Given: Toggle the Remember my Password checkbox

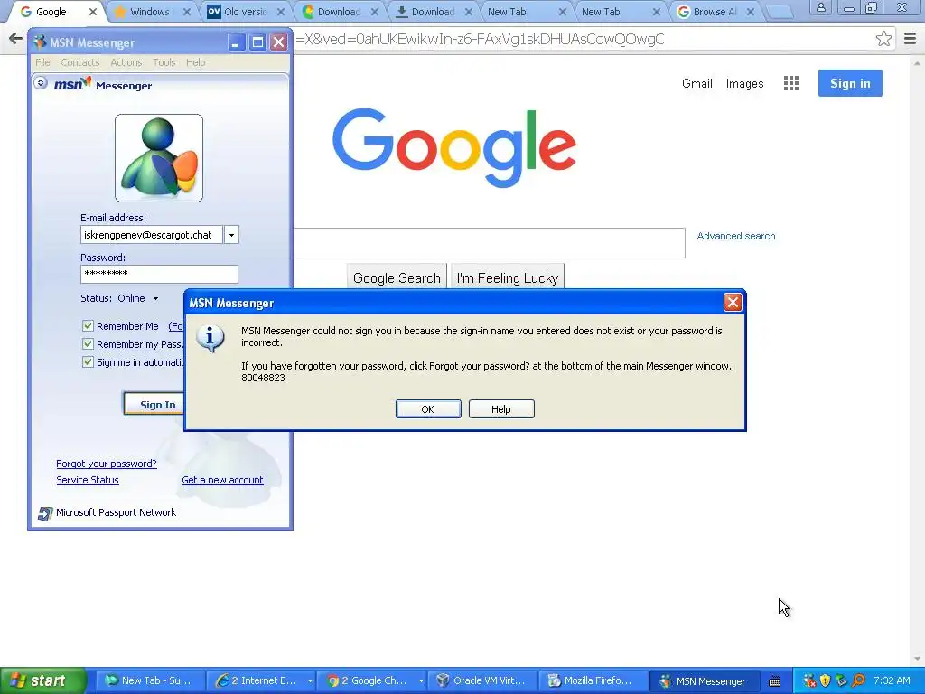Looking at the screenshot, I should pos(88,344).
